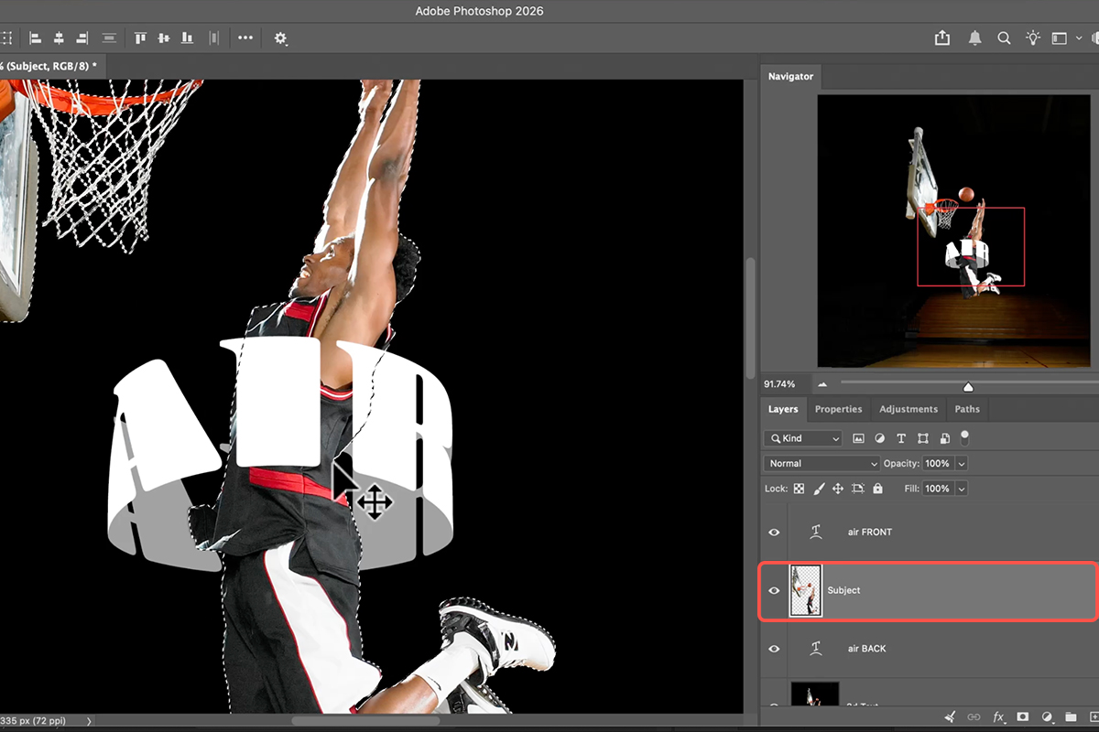
Task: Click the distribute vertically icon
Action: [109, 38]
